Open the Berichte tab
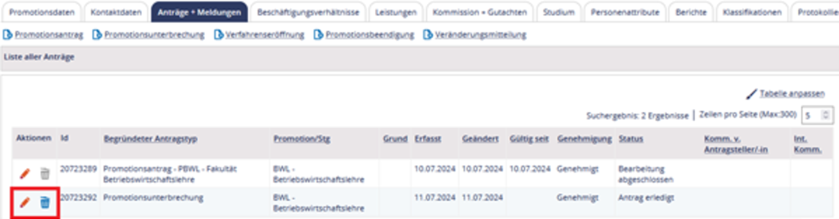 pyautogui.click(x=692, y=12)
